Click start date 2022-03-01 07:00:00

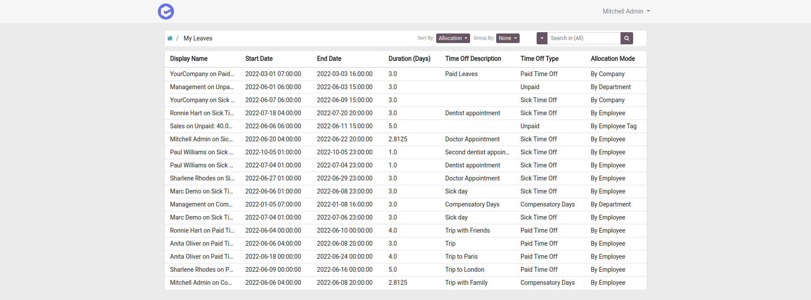point(273,74)
